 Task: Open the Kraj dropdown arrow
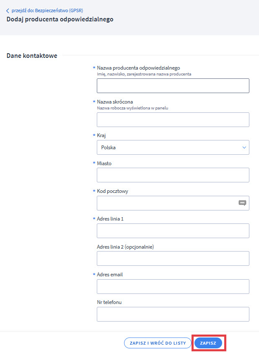(244, 148)
